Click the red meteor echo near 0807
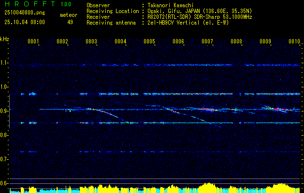This screenshot has height=193, width=304. 208,110
